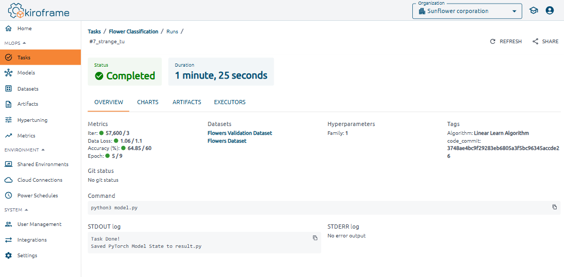Open the Settings gear item

27,256
